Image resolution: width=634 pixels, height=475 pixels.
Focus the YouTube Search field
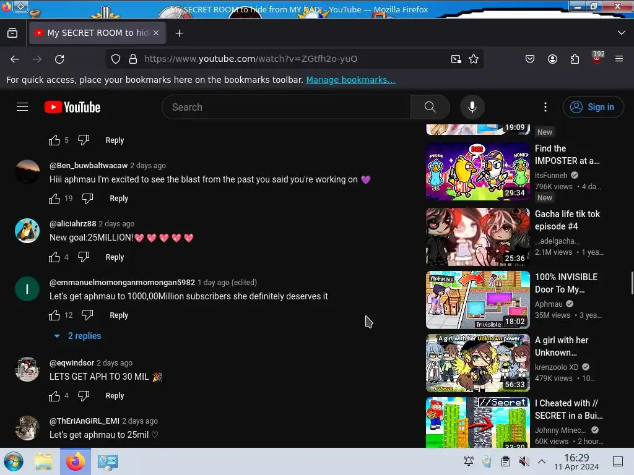(x=286, y=107)
